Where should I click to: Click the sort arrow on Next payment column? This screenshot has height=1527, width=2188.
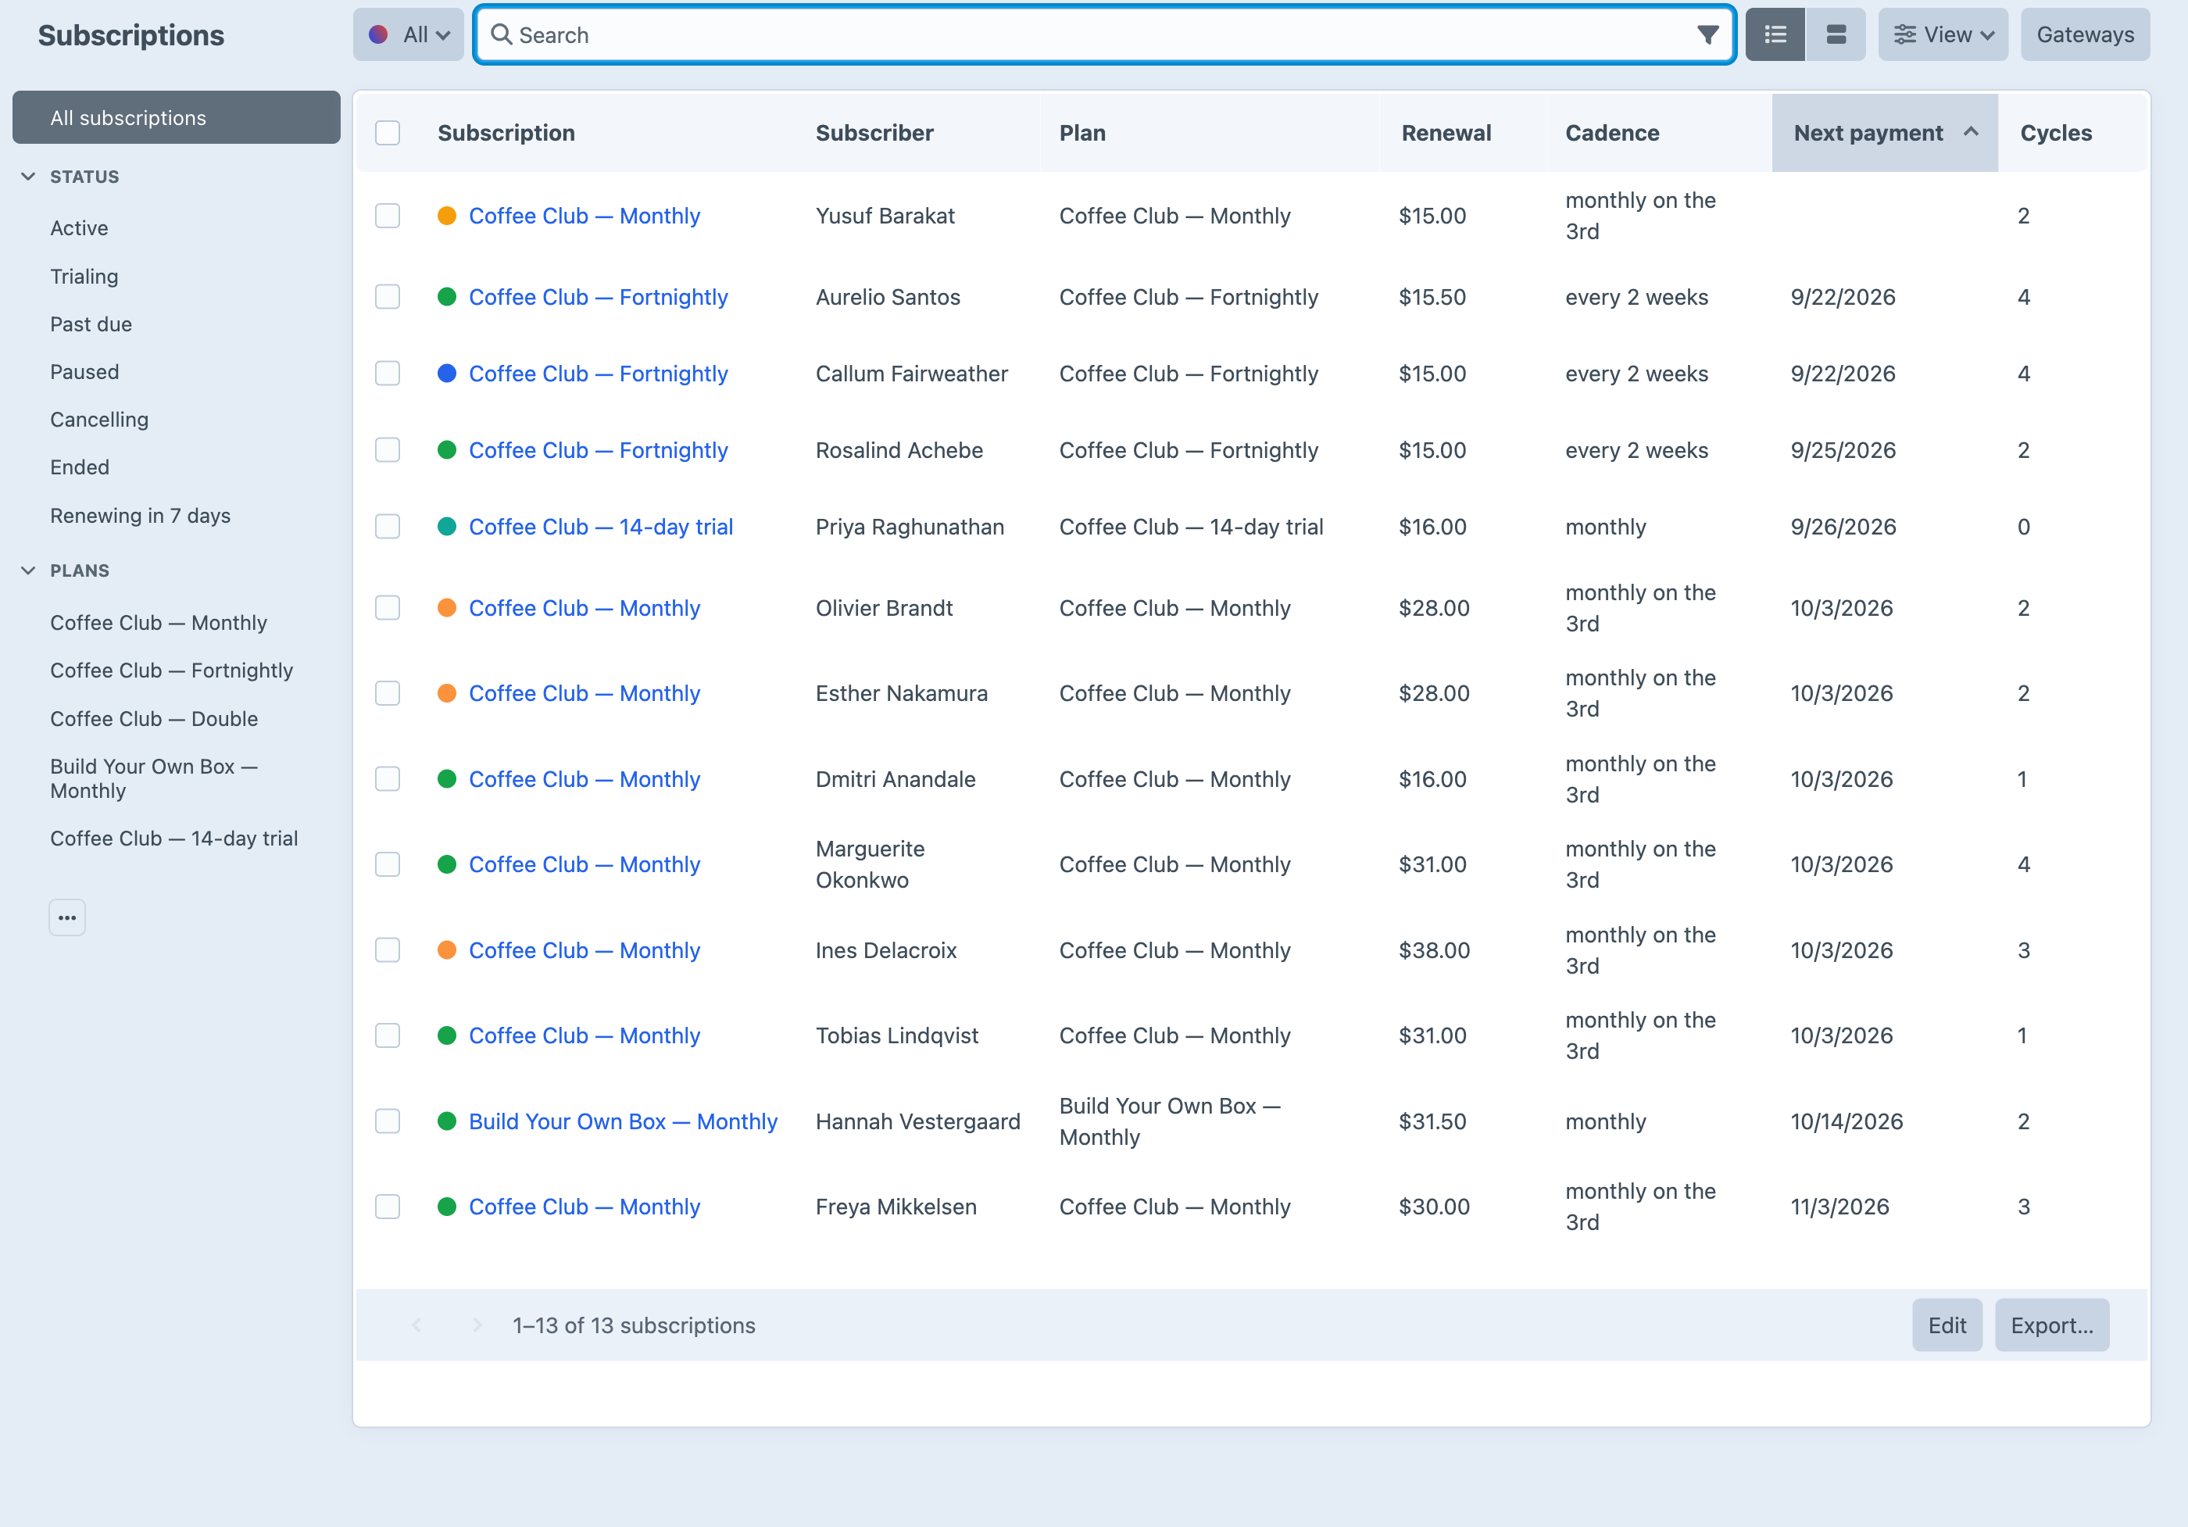[x=1971, y=133]
